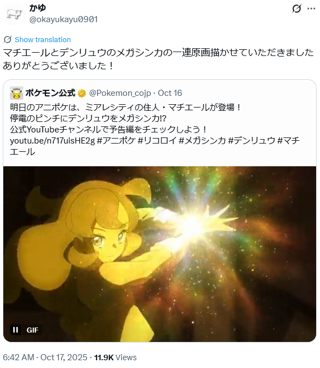
Task: Open the Mega Evolution GIF media
Action: click(160, 254)
